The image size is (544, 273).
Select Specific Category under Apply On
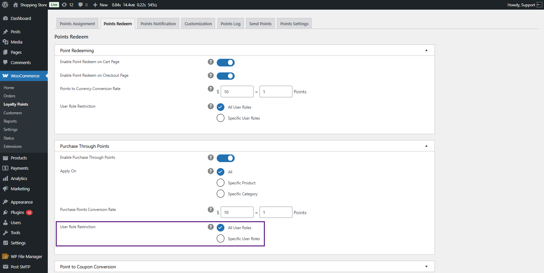(220, 194)
